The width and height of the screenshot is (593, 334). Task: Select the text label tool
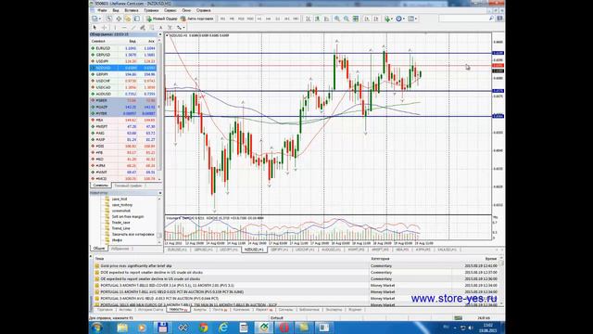click(170, 27)
